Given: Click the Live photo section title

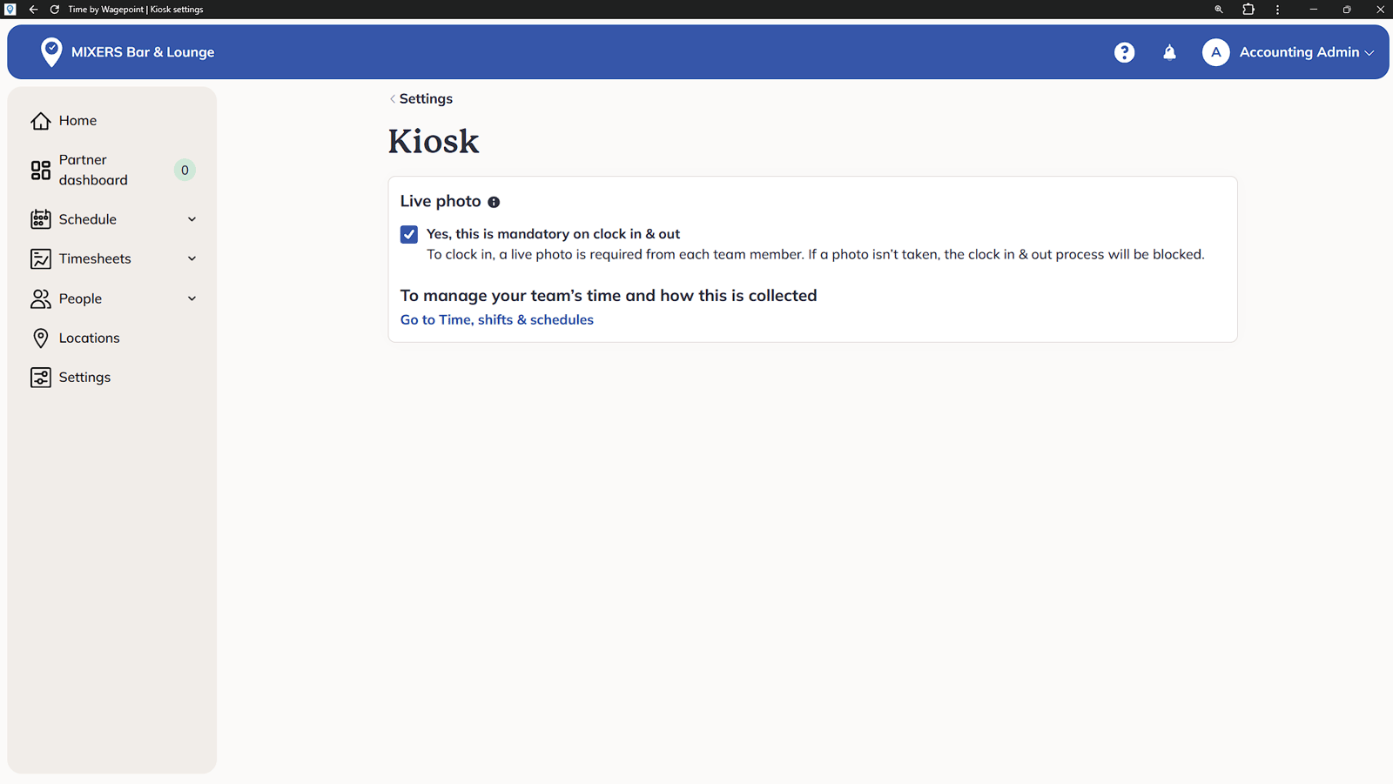Looking at the screenshot, I should coord(441,201).
